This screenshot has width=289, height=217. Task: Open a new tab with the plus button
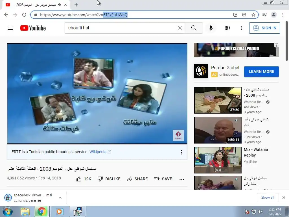pos(76,5)
